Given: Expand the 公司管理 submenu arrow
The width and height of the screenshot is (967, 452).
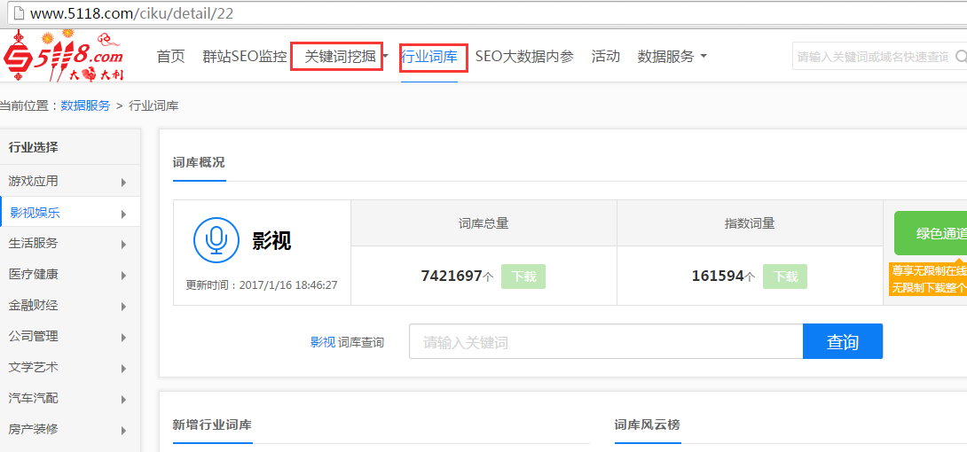Looking at the screenshot, I should click(124, 338).
